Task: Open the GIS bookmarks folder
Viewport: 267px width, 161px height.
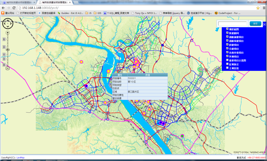Action: pos(97,13)
